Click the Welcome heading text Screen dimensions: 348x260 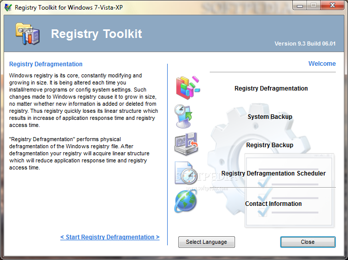(322, 64)
